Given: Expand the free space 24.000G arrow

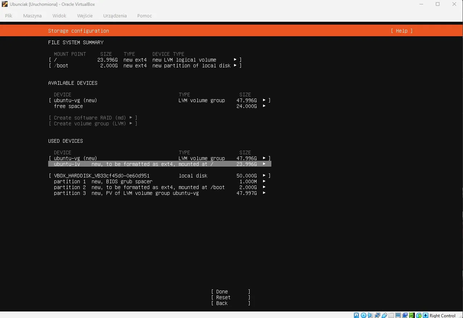Looking at the screenshot, I should pyautogui.click(x=264, y=106).
